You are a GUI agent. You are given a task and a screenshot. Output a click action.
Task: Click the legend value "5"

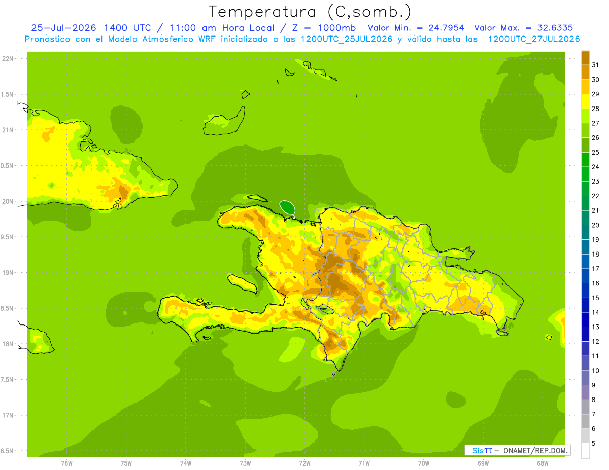(593, 443)
